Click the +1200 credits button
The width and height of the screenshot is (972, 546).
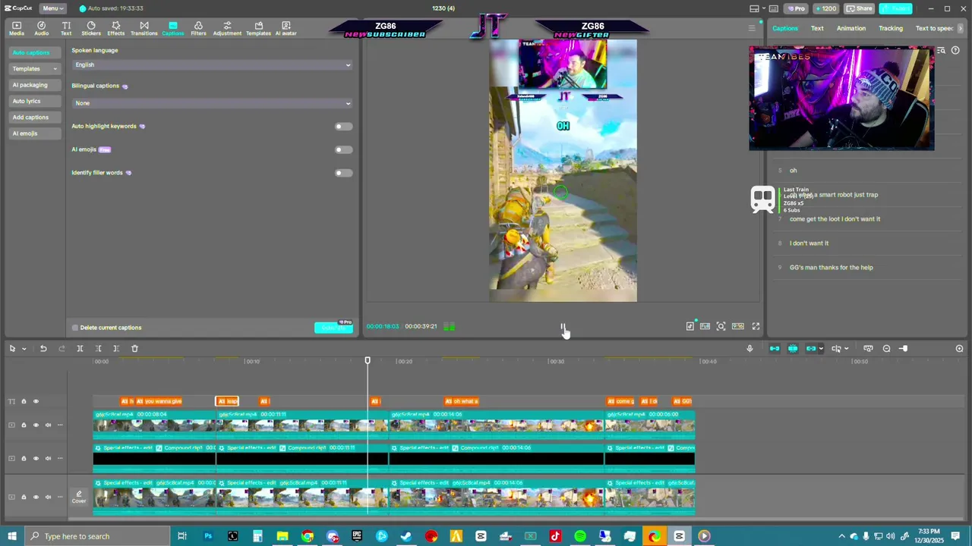(x=825, y=8)
